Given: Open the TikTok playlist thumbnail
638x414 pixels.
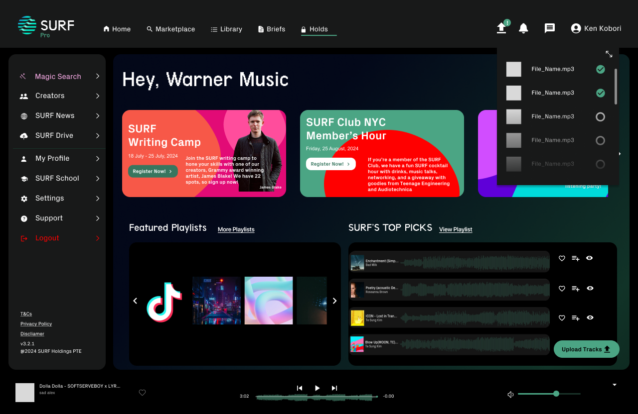Looking at the screenshot, I should click(x=164, y=301).
